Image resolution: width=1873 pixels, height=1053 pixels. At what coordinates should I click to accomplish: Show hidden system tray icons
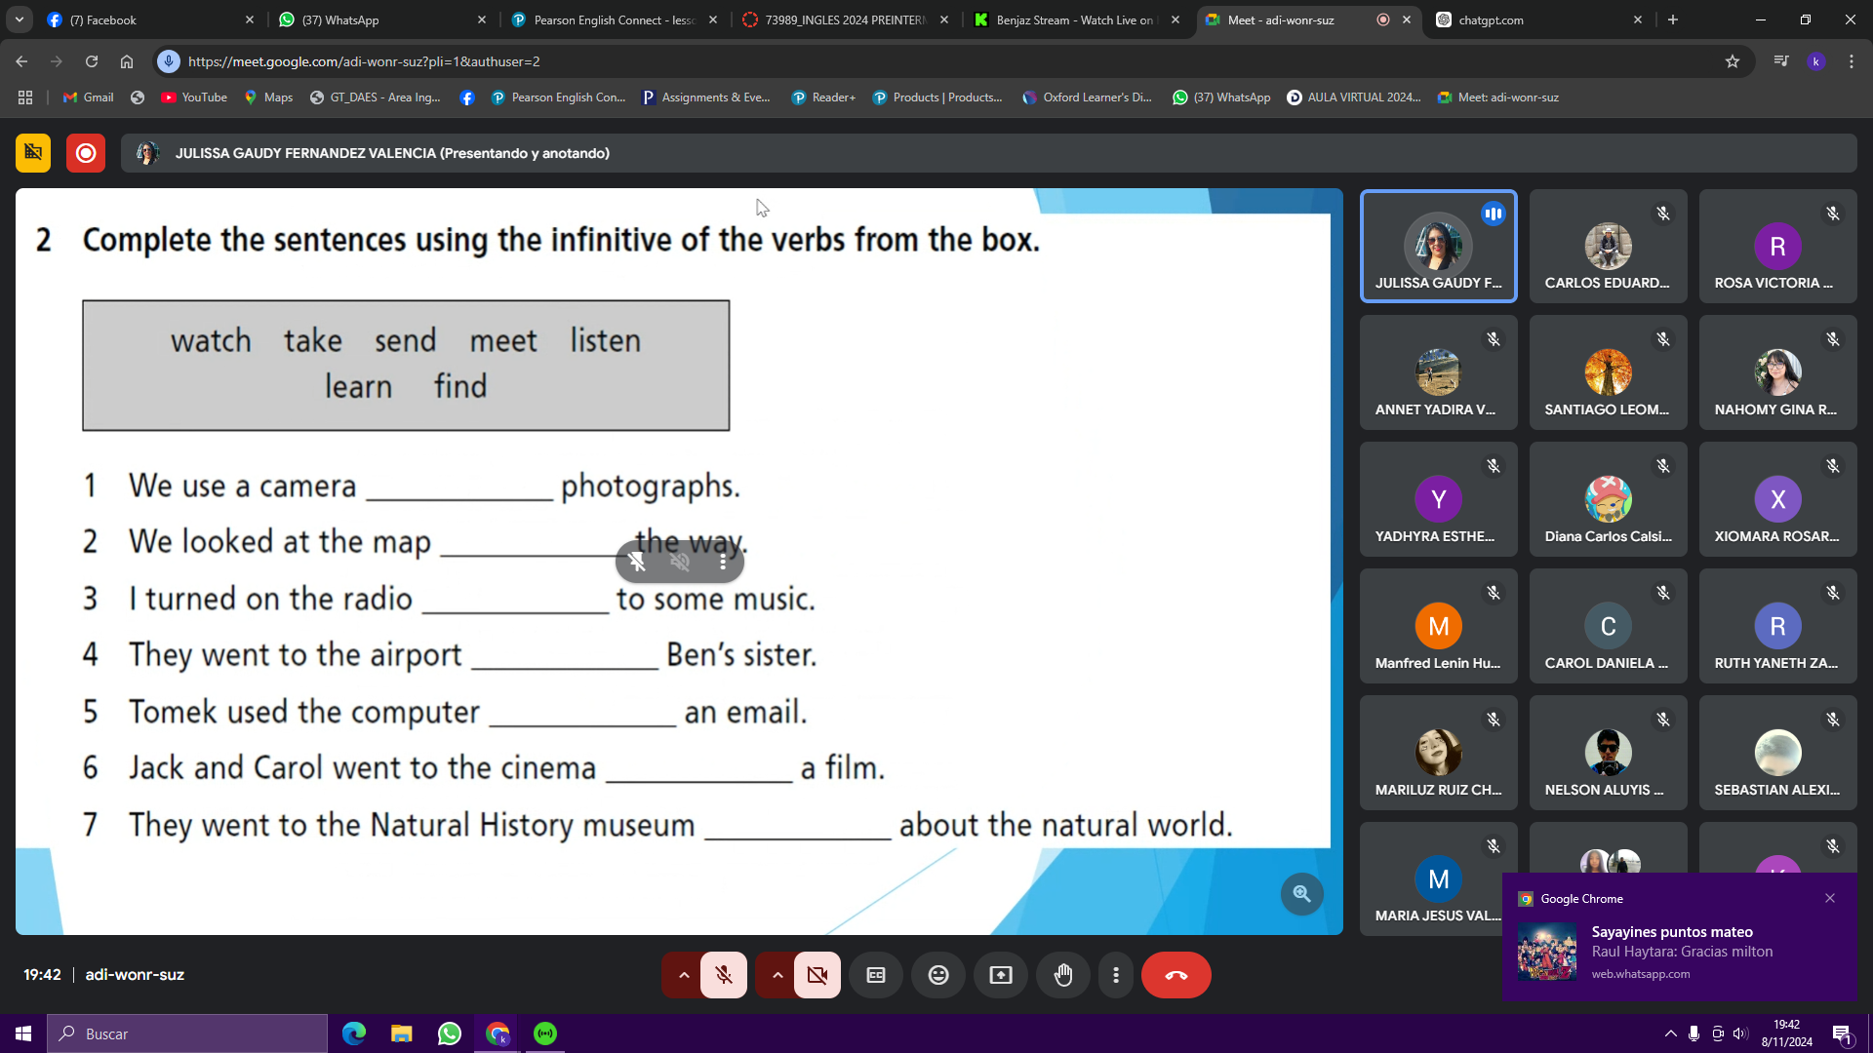[x=1670, y=1033]
